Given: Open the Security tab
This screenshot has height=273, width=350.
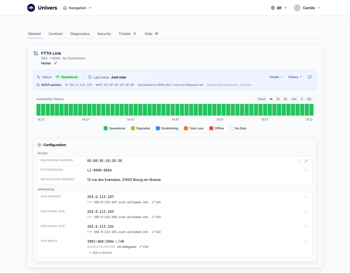Looking at the screenshot, I should [x=104, y=34].
